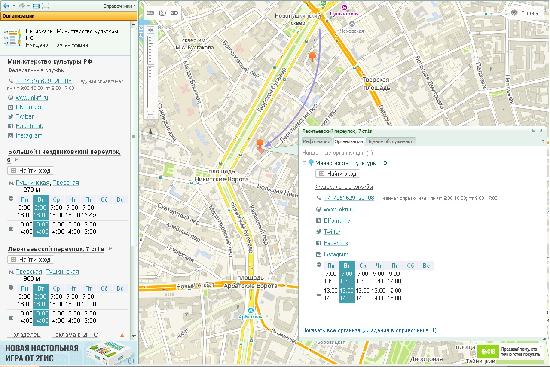This screenshot has width=550, height=367.
Task: Click the orange marker on Леонтьевский переулок
Action: pyautogui.click(x=260, y=145)
